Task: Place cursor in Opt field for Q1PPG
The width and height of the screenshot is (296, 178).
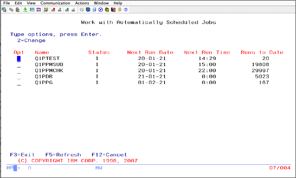Action: point(19,83)
